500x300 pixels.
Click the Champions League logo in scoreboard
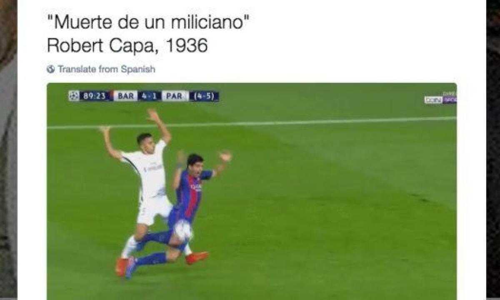click(x=74, y=96)
